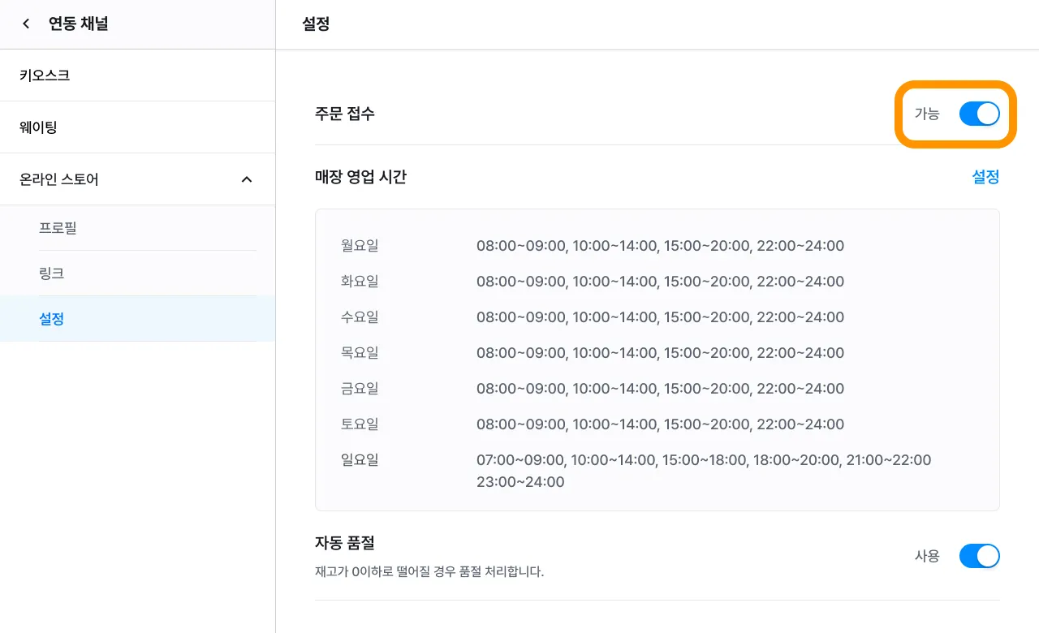Select the 금요일 hours entry

tap(660, 389)
